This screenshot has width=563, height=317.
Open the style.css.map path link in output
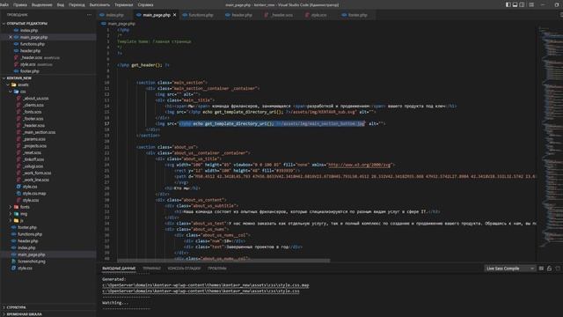pos(205,285)
